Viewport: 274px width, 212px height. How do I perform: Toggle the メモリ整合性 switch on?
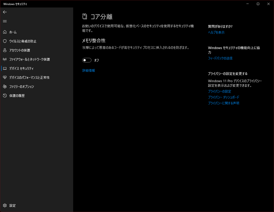click(x=87, y=60)
